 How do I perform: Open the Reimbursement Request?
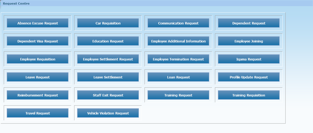point(38,95)
